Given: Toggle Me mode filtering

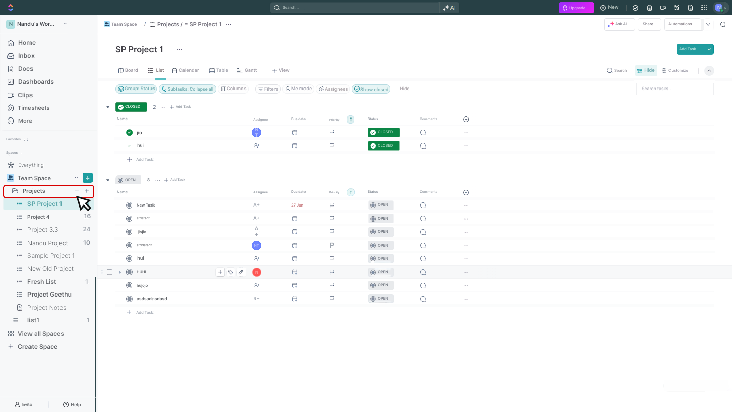Looking at the screenshot, I should tap(298, 89).
